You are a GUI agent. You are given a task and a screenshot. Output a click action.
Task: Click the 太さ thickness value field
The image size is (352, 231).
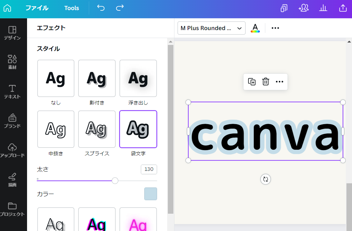click(x=149, y=169)
